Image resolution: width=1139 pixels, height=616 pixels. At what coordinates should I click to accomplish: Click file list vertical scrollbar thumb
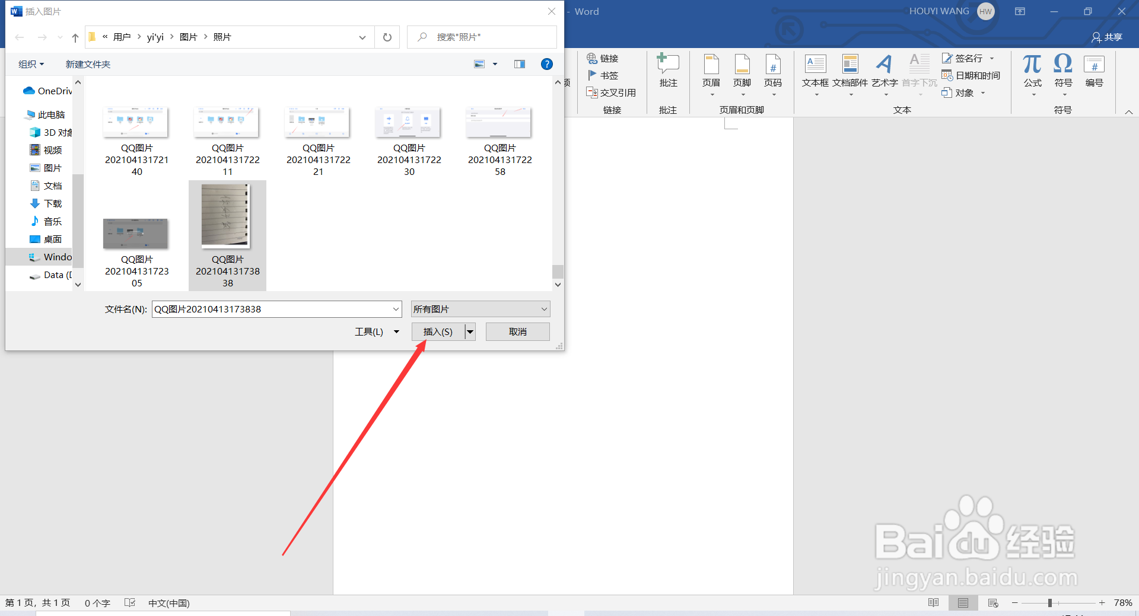pyautogui.click(x=558, y=272)
